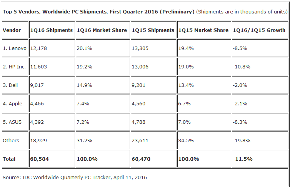
Task: Click the IDC source note text
Action: tap(75, 177)
